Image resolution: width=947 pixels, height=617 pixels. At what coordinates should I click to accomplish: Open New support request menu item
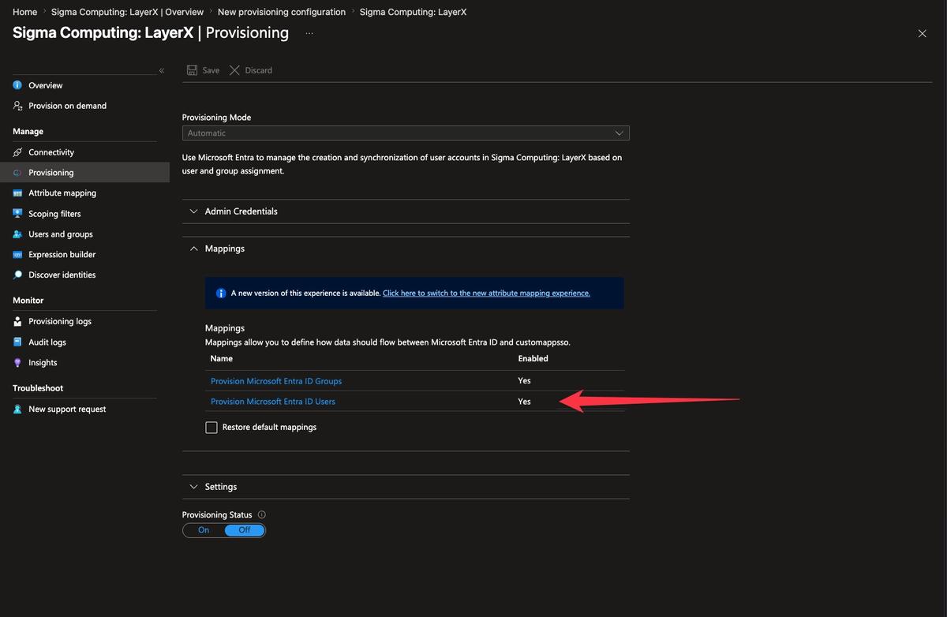pos(67,409)
